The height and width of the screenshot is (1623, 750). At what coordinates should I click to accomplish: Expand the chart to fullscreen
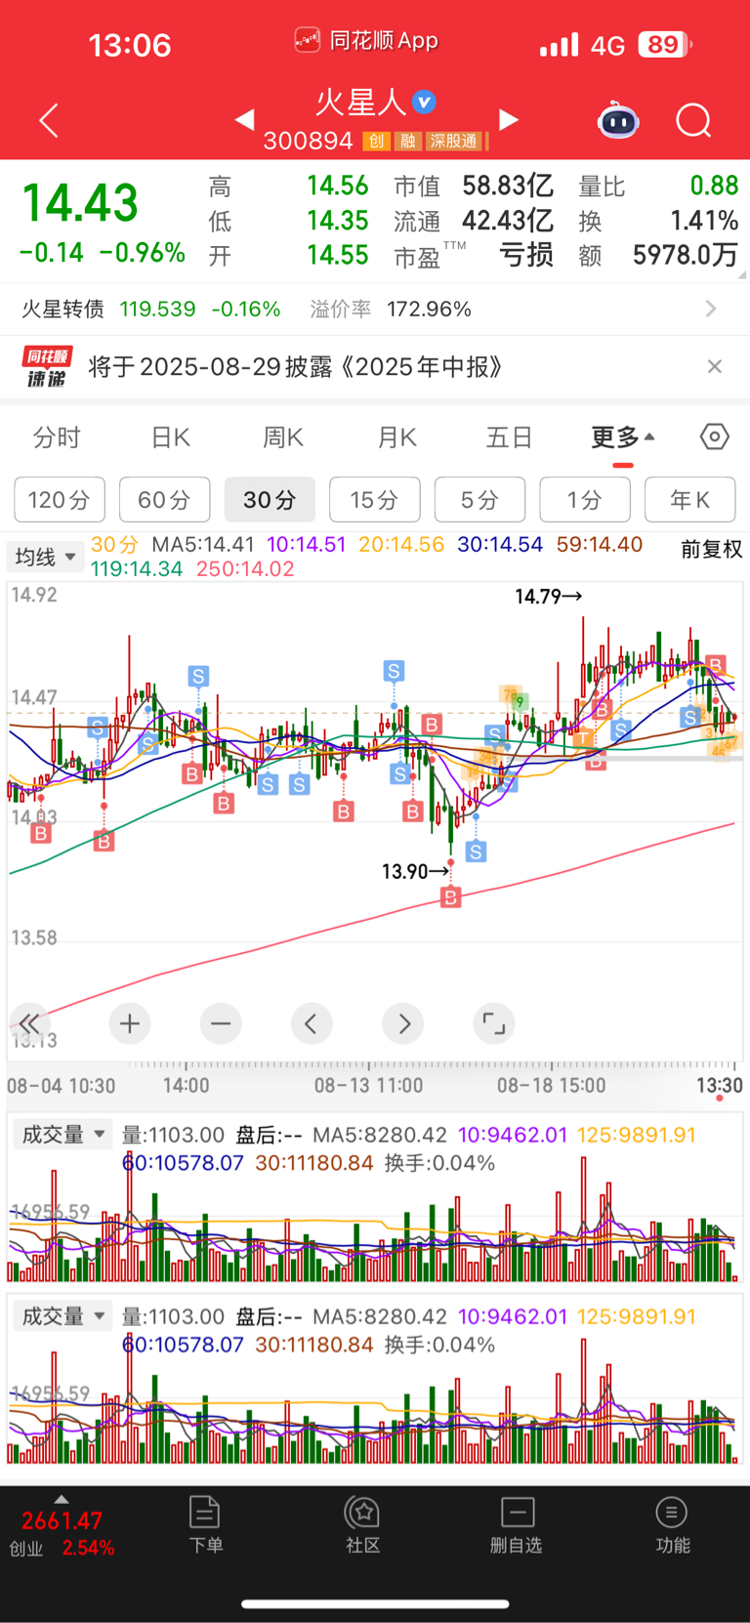[494, 1023]
